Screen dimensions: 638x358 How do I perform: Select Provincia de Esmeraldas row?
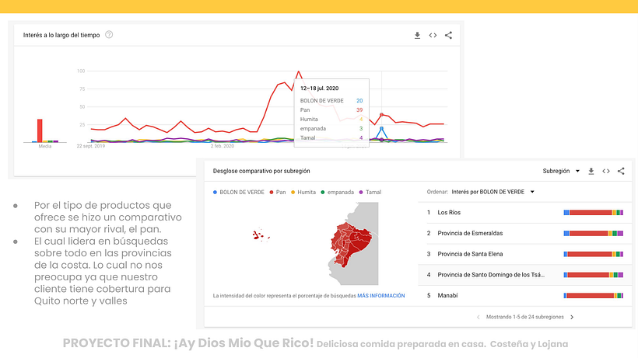[x=469, y=233]
